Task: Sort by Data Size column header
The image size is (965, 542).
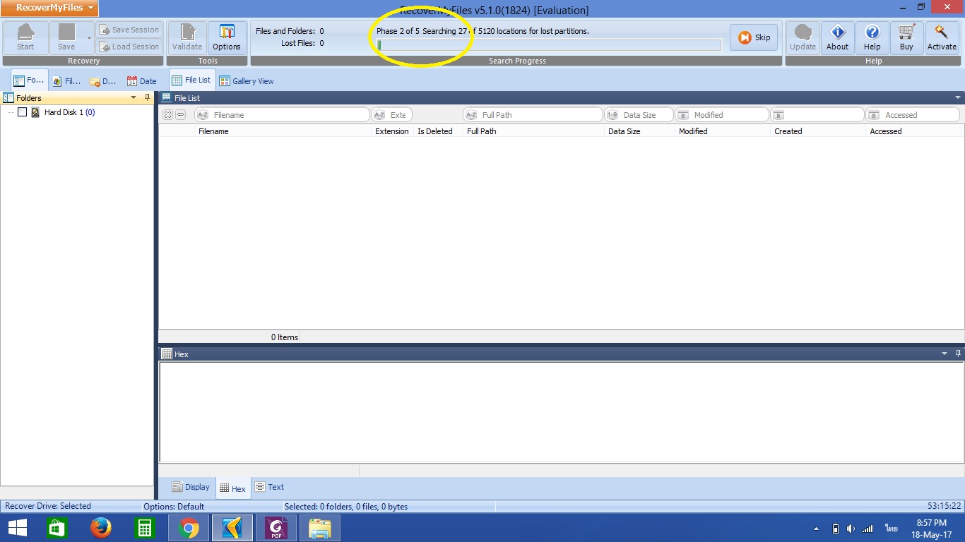Action: 640,131
